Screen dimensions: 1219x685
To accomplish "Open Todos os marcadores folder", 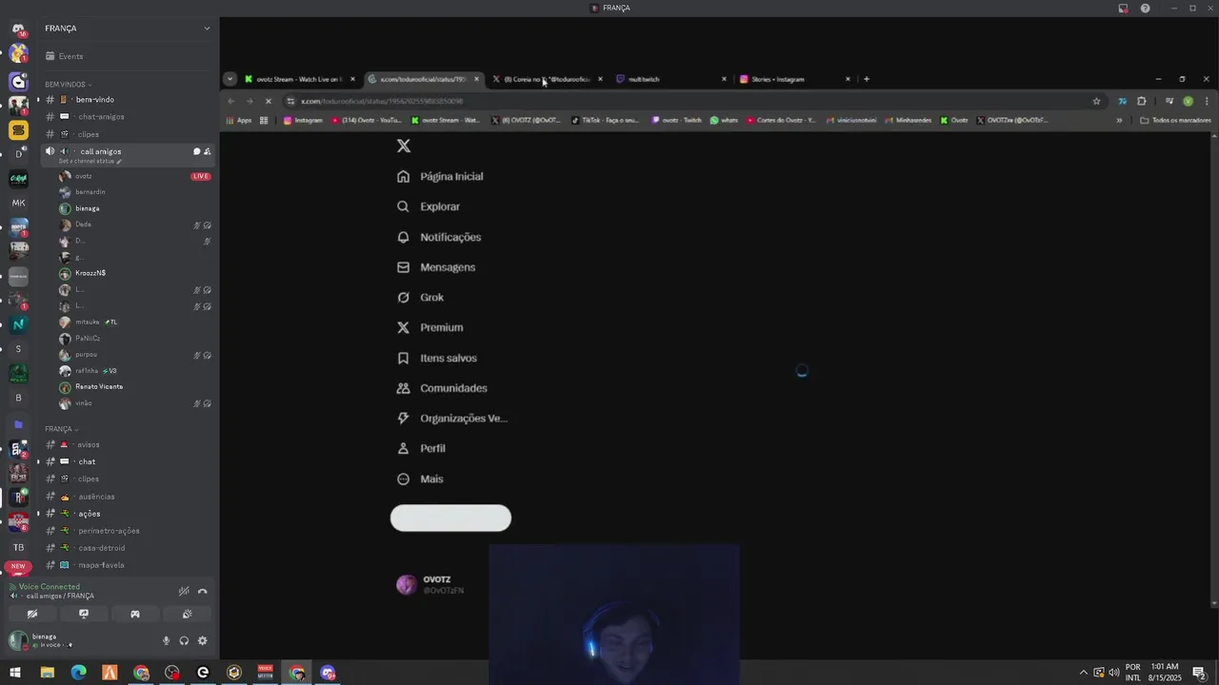I will pos(1175,120).
